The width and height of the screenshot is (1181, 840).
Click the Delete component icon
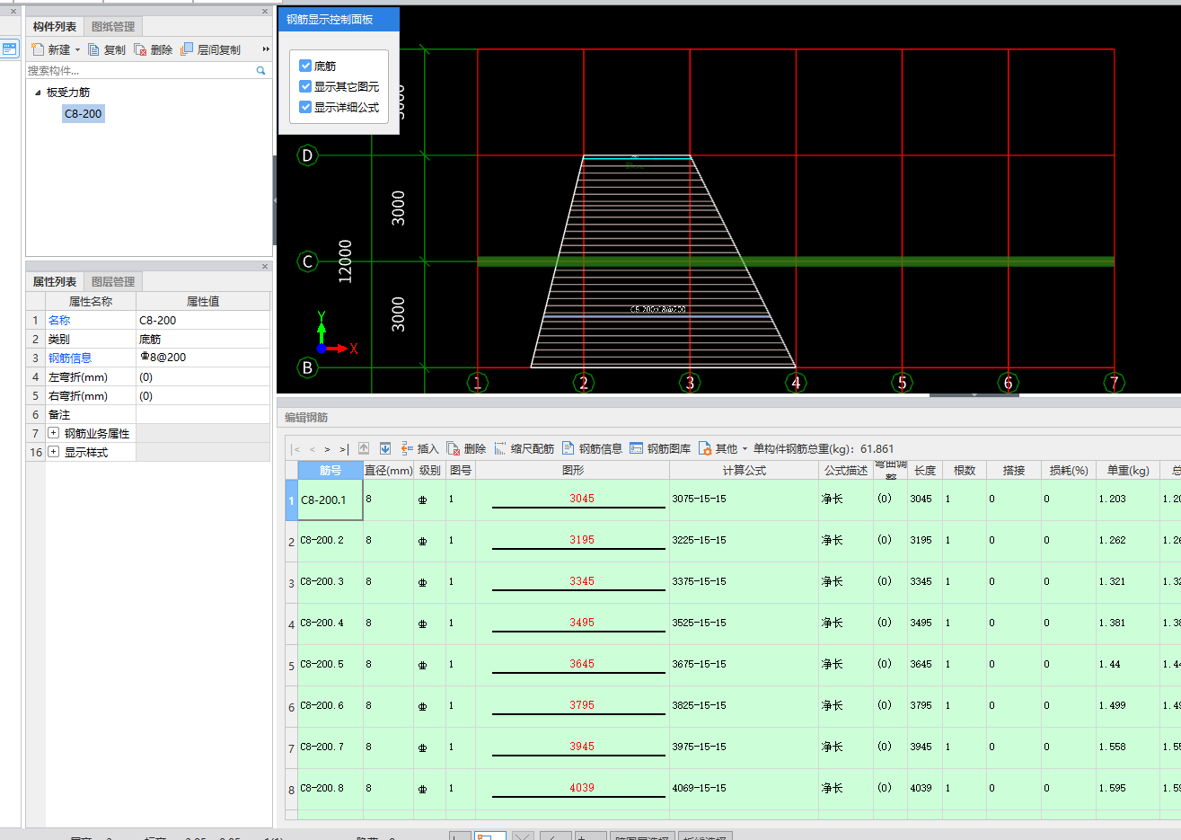pyautogui.click(x=140, y=49)
